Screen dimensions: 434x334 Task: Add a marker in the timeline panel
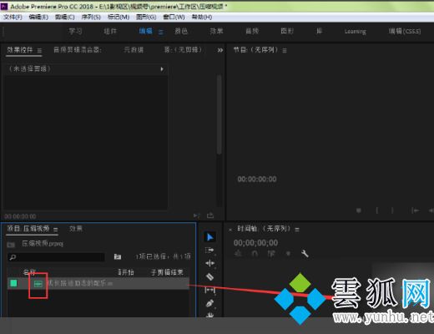pyautogui.click(x=289, y=254)
